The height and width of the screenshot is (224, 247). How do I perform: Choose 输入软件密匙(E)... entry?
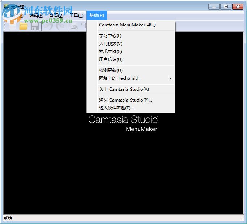point(131,108)
